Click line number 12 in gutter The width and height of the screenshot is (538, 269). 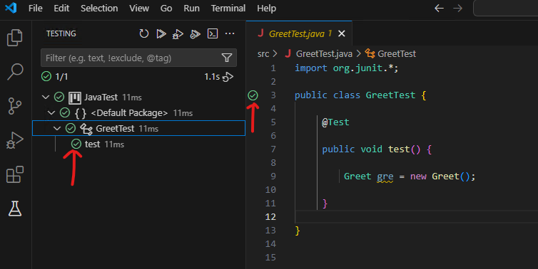pos(270,216)
